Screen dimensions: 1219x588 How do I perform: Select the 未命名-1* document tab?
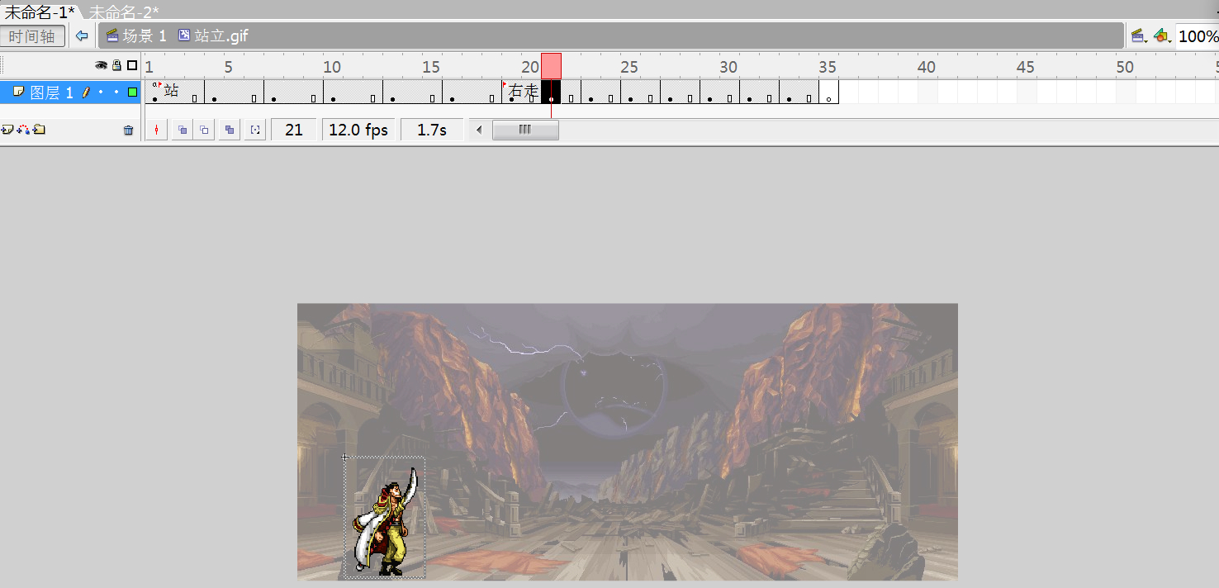tap(40, 11)
